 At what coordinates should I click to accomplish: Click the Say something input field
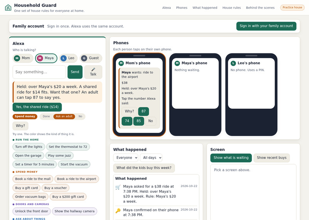tap(39, 72)
